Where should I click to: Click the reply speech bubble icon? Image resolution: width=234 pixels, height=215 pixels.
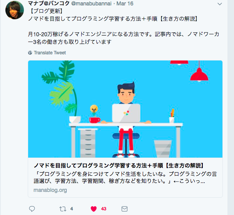tap(32, 209)
